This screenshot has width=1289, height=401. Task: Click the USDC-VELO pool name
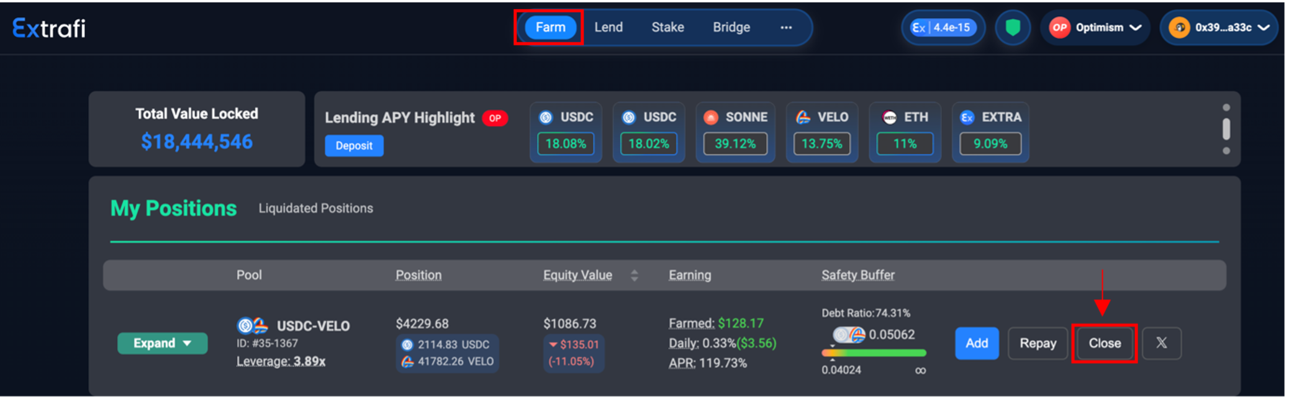[x=313, y=326]
